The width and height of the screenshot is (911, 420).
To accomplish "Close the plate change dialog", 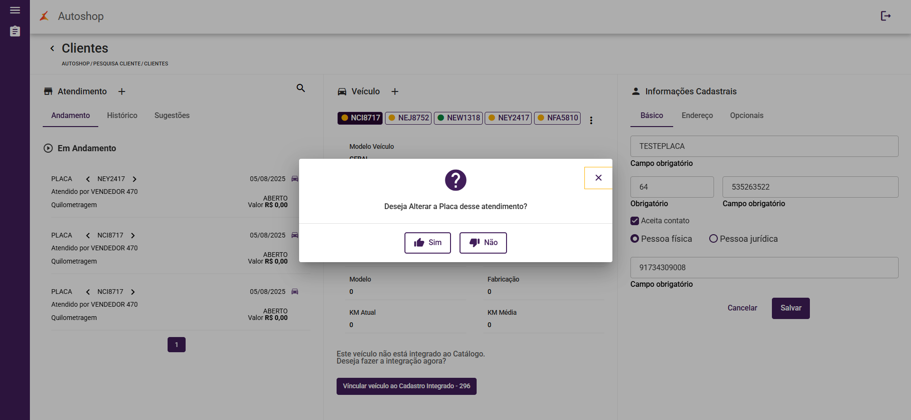I will pyautogui.click(x=598, y=178).
